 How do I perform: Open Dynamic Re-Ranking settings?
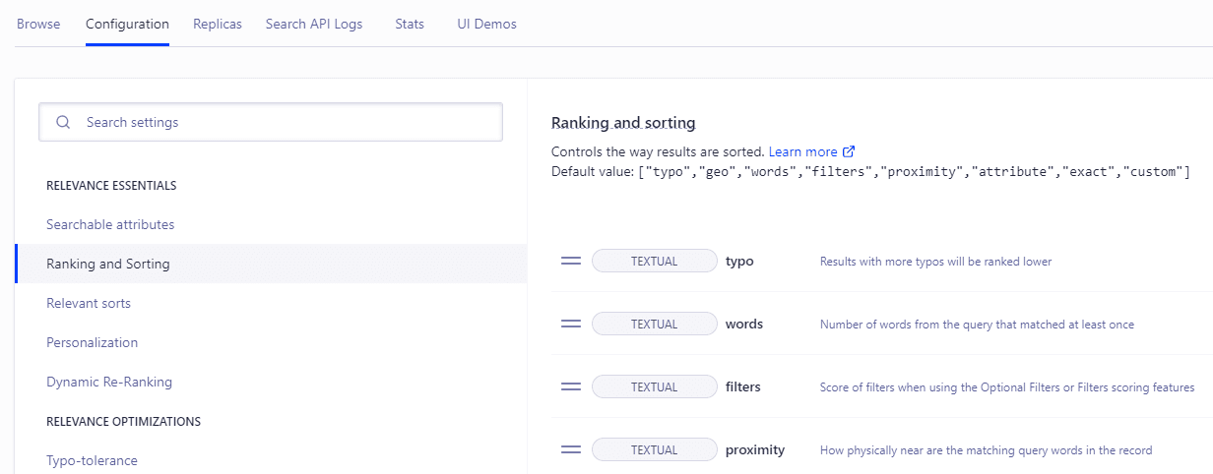click(109, 382)
